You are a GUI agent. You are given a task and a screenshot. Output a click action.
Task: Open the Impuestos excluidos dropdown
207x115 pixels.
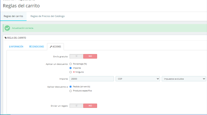(x=184, y=79)
